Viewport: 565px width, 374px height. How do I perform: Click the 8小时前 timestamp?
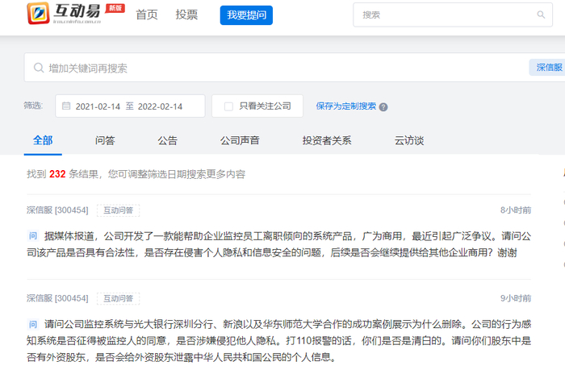(x=516, y=210)
